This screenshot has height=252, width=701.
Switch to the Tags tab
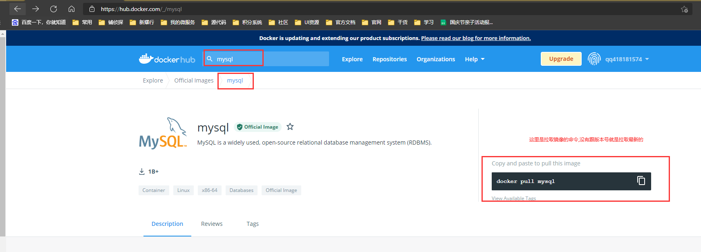pyautogui.click(x=253, y=224)
